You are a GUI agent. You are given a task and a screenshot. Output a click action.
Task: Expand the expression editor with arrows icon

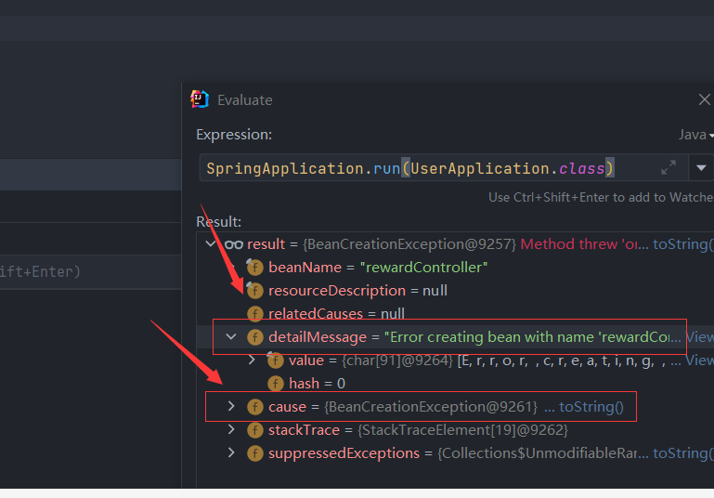[x=668, y=167]
